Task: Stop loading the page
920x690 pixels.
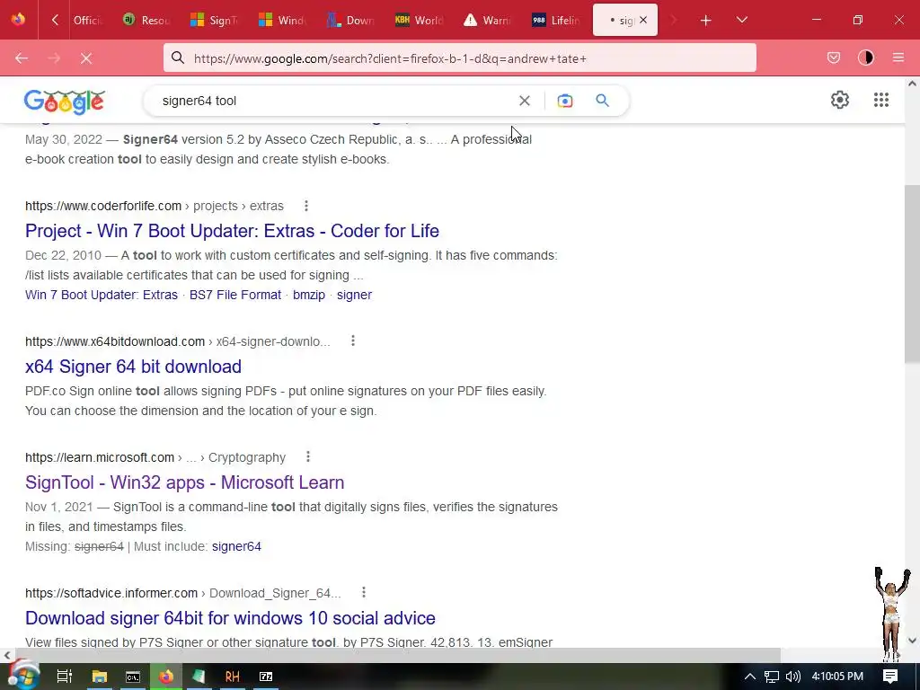Action: click(86, 58)
